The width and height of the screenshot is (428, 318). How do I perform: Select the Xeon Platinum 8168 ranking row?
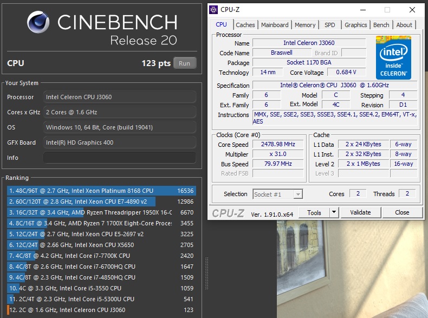(x=101, y=191)
